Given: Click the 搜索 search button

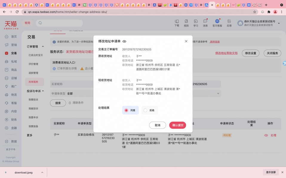Looking at the screenshot, I should 58,103.
